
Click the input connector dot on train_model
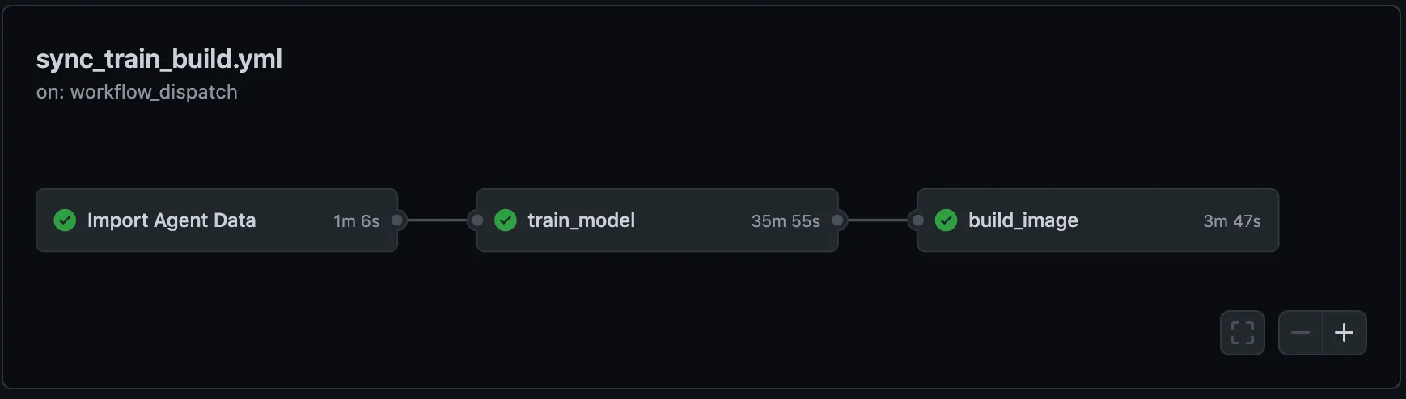477,220
